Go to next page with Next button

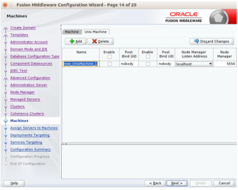[177, 183]
